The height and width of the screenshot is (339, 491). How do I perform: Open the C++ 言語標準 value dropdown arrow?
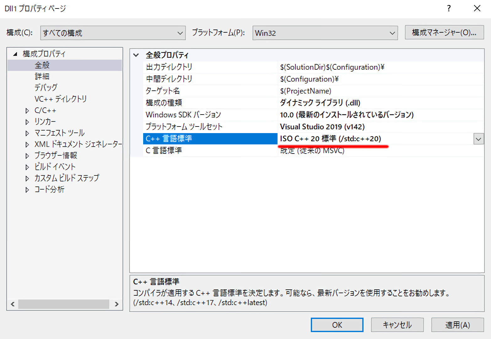[x=478, y=139]
